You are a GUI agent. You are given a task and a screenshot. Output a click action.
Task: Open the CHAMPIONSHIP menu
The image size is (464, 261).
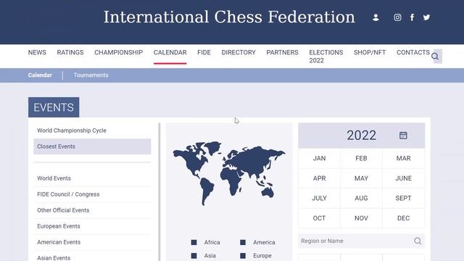pyautogui.click(x=119, y=52)
